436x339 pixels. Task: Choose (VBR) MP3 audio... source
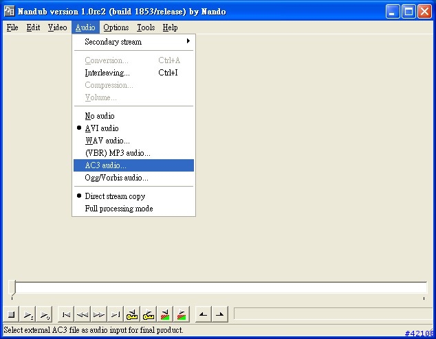(x=133, y=153)
